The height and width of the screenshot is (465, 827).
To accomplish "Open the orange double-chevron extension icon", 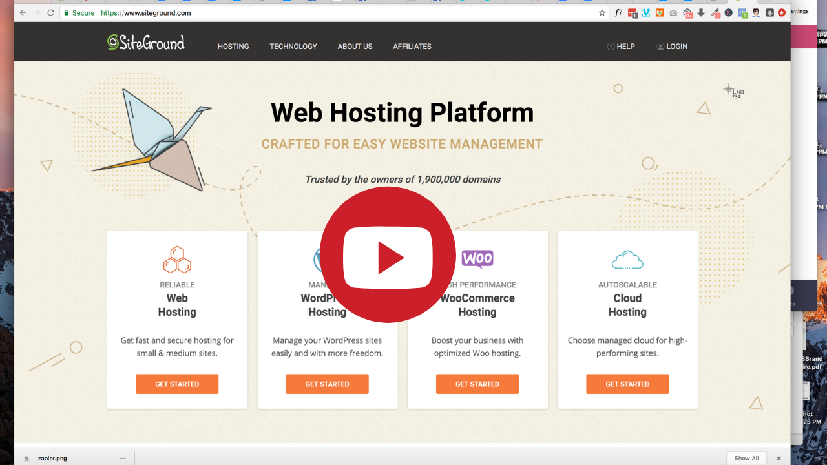I will (660, 12).
